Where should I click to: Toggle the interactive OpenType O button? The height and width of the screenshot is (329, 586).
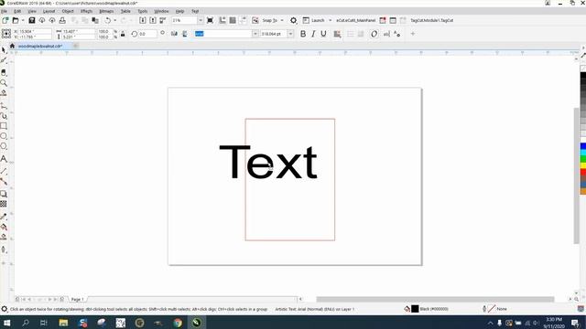[x=374, y=34]
